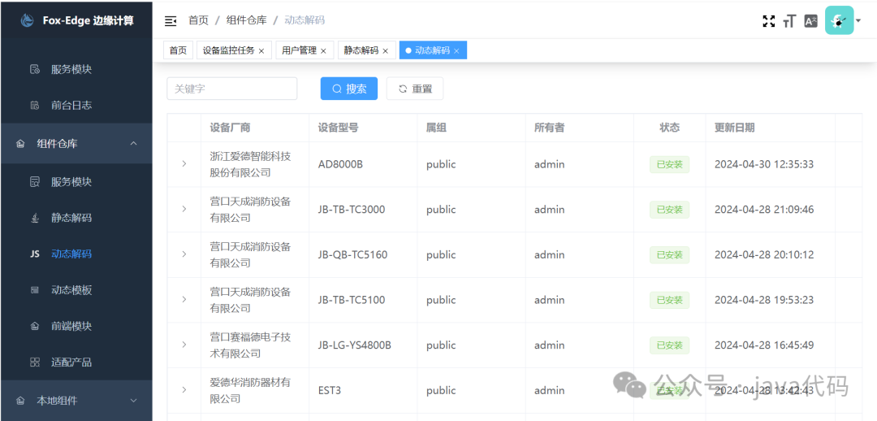Expand the JB-TB-TC3000 row

[x=184, y=209]
